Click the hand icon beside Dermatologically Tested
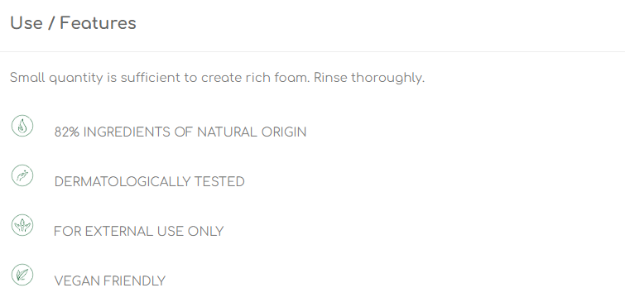This screenshot has height=307, width=625. click(22, 175)
